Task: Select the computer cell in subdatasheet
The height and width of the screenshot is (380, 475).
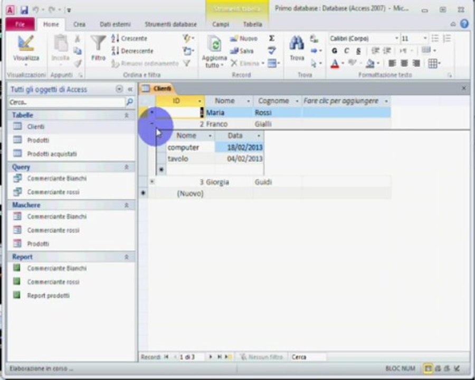Action: [190, 148]
